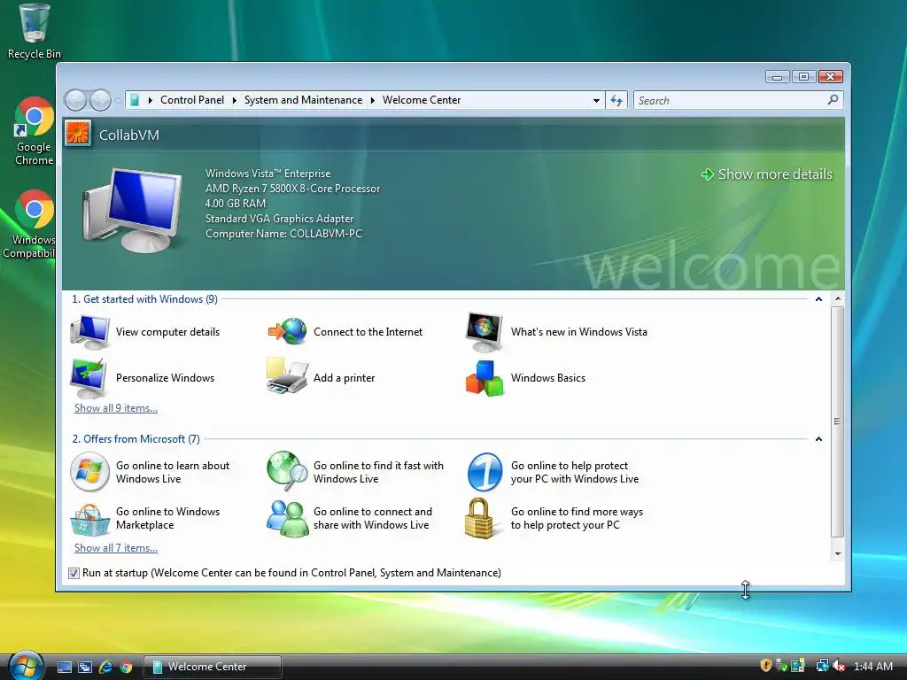907x680 pixels.
Task: Go to System and Maintenance breadcrumb
Action: click(303, 100)
